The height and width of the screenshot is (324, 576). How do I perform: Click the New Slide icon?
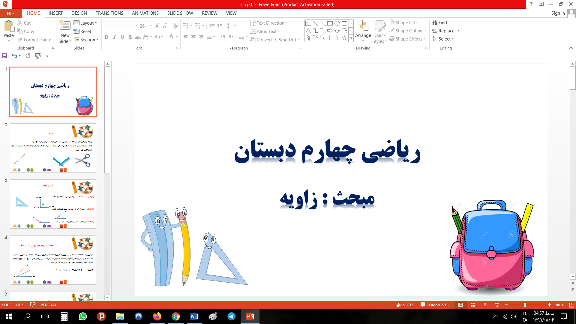[x=65, y=26]
